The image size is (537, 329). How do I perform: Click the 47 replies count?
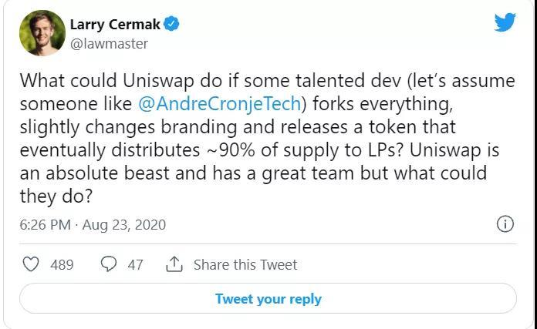135,264
